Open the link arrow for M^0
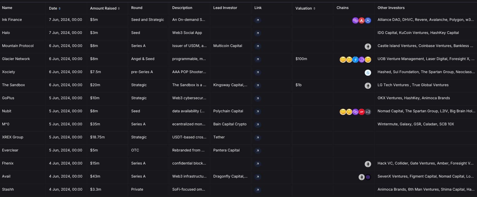The image size is (477, 197). [258, 125]
